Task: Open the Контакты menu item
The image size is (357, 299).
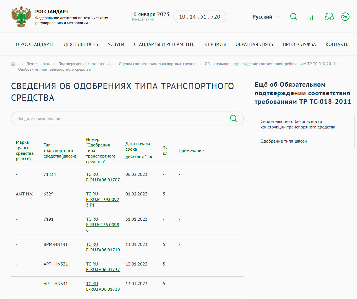Action: (337, 44)
